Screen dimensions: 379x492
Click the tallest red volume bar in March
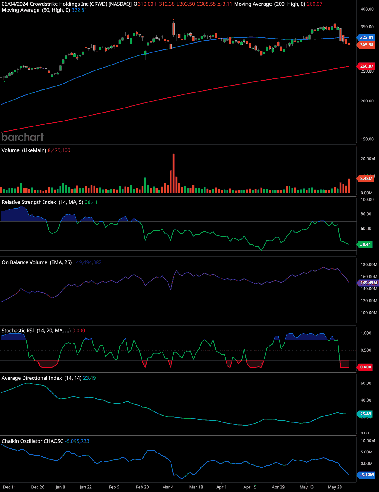174,173
